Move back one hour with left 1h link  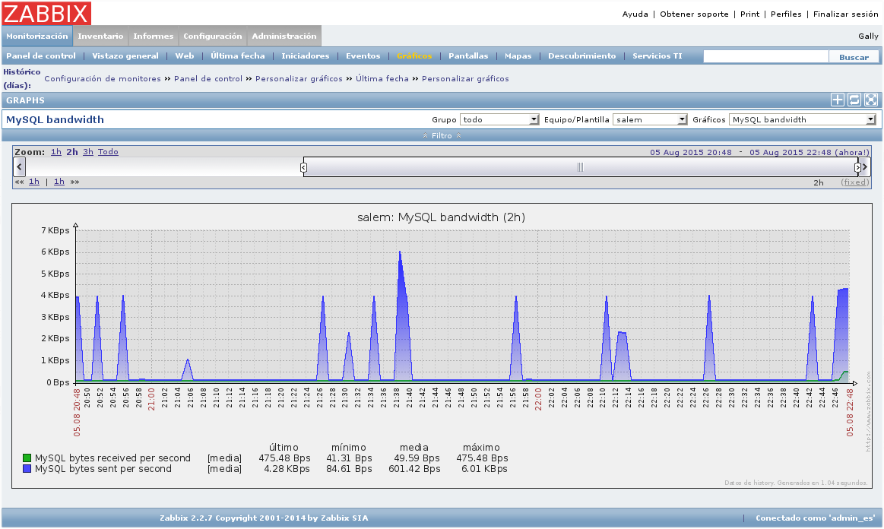[x=34, y=182]
